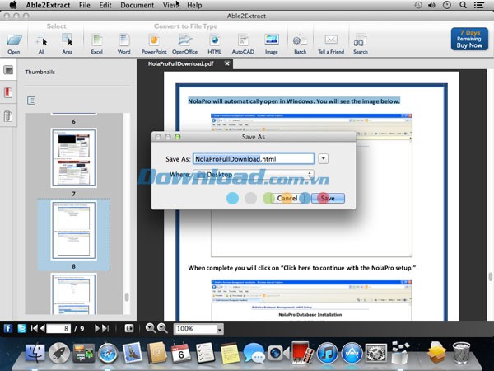Click the document vertical scrollbar handle

coord(490,277)
